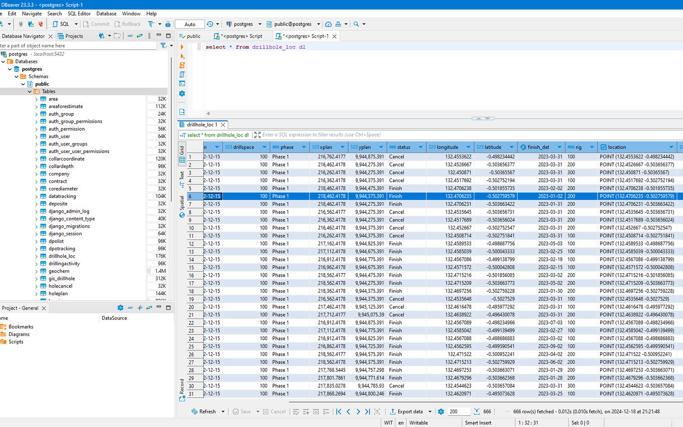The height and width of the screenshot is (427, 683).
Task: Click the Rollback button
Action: point(128,24)
